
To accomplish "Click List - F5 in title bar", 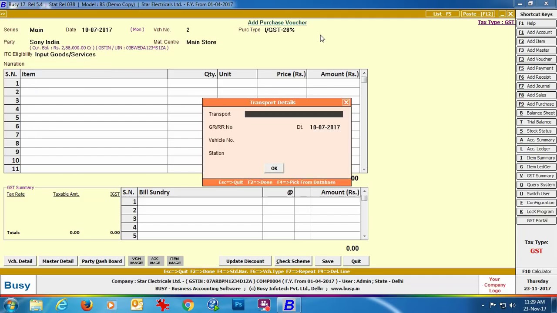I will (x=442, y=14).
